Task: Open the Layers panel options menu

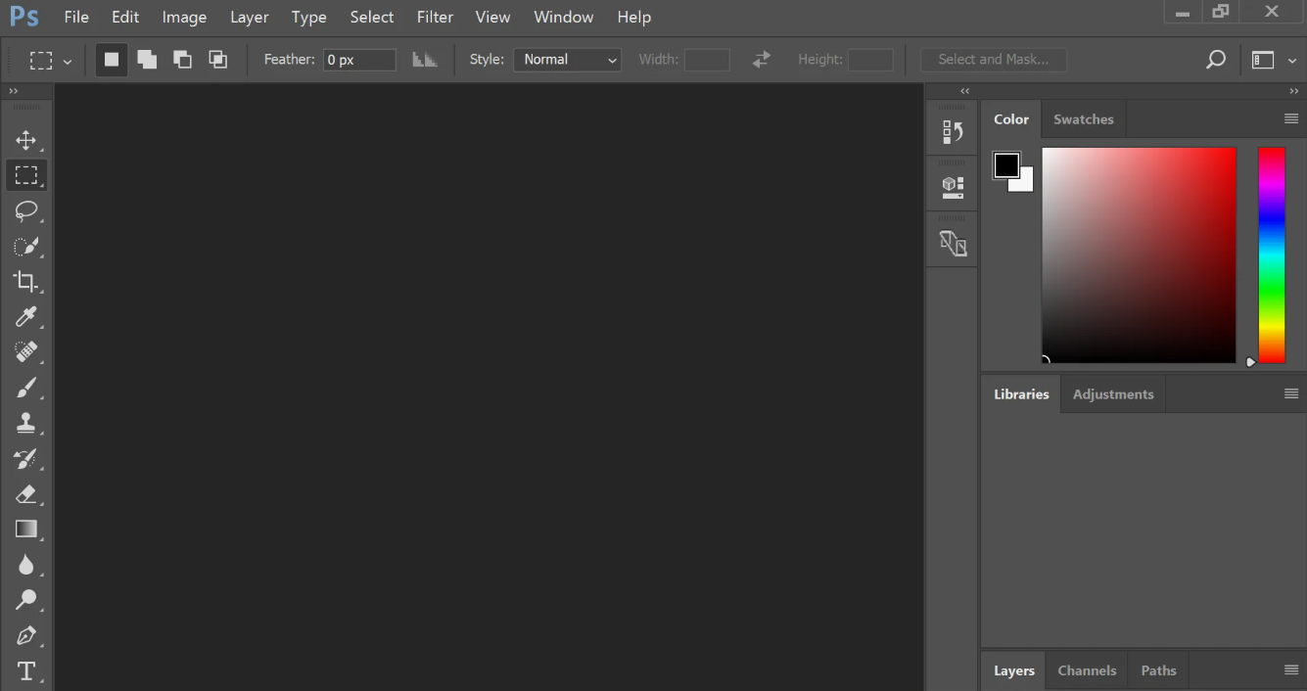Action: point(1291,669)
